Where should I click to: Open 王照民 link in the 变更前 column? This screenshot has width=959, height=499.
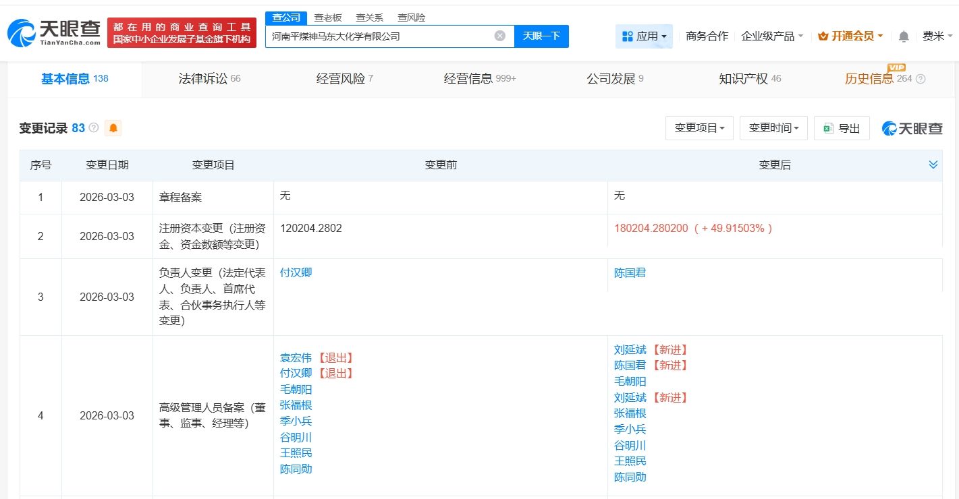coord(296,453)
